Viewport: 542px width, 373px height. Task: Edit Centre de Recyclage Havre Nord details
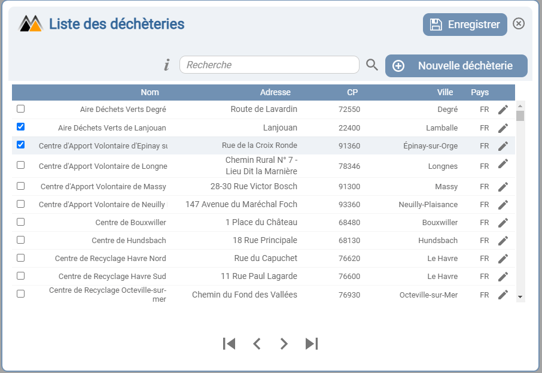503,258
